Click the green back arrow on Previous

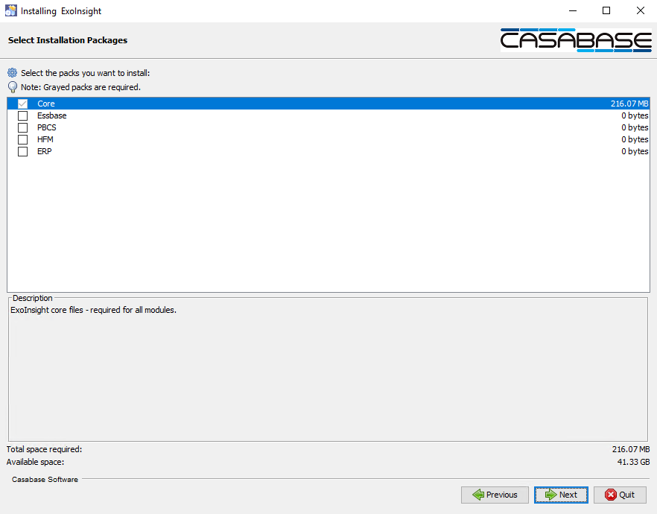[477, 495]
